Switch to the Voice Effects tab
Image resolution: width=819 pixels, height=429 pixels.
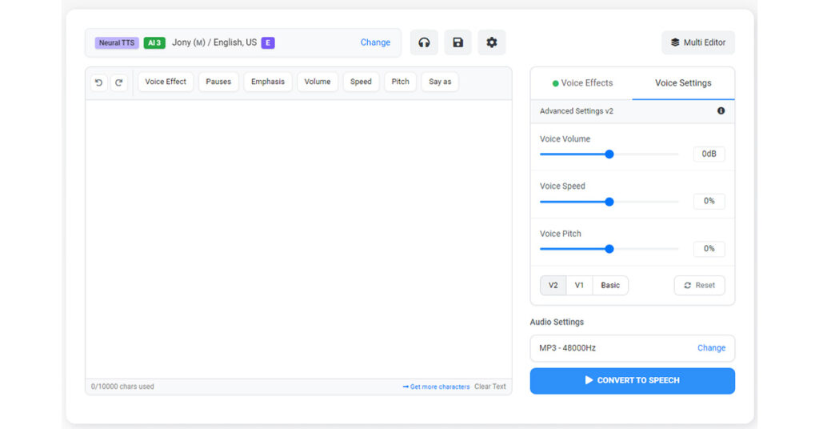[581, 83]
